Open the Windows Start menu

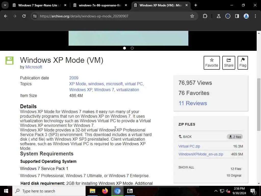pyautogui.click(x=6, y=191)
